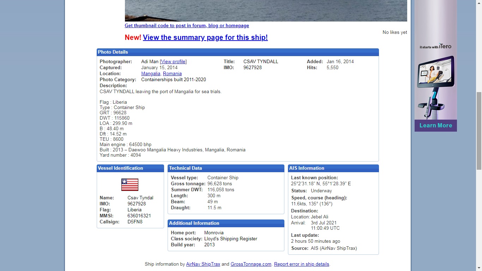Screen dimensions: 482x271
Task: Select Yard number : 4094 line
Action: coord(120,155)
